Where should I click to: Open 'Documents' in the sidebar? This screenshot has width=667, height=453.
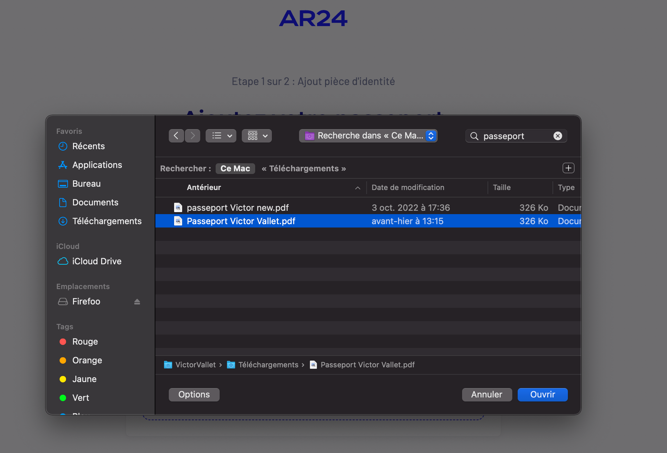pos(95,202)
